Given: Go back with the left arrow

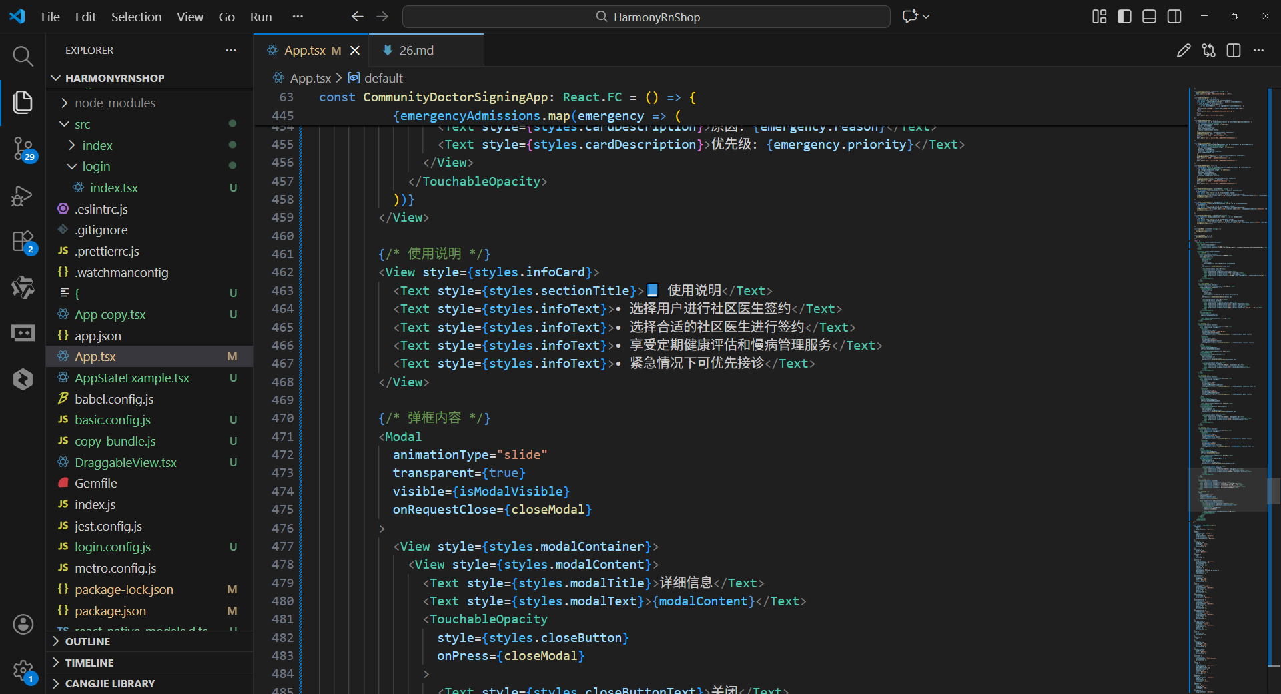Looking at the screenshot, I should pyautogui.click(x=358, y=17).
